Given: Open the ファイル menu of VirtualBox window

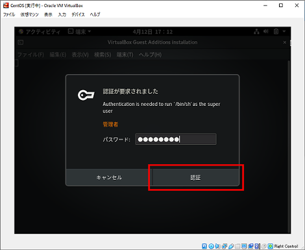Looking at the screenshot, I should click(x=9, y=14).
